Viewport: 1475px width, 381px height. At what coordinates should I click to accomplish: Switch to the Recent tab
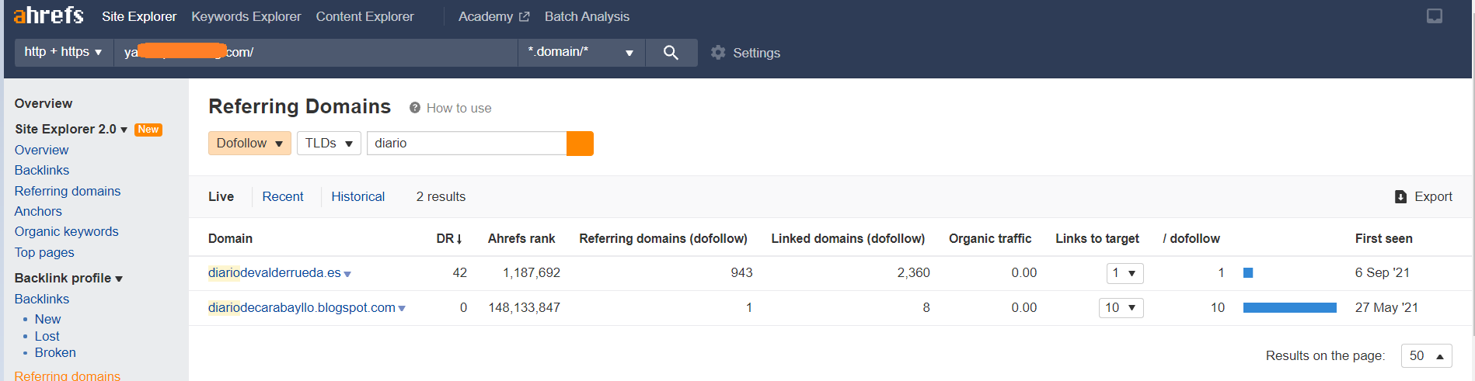coord(283,196)
